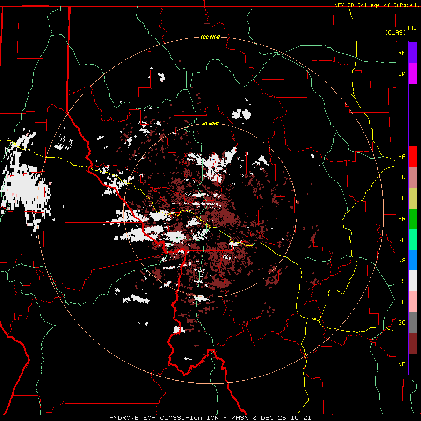The image size is (421, 421).
Task: Click the UK legend label text
Action: pos(401,73)
